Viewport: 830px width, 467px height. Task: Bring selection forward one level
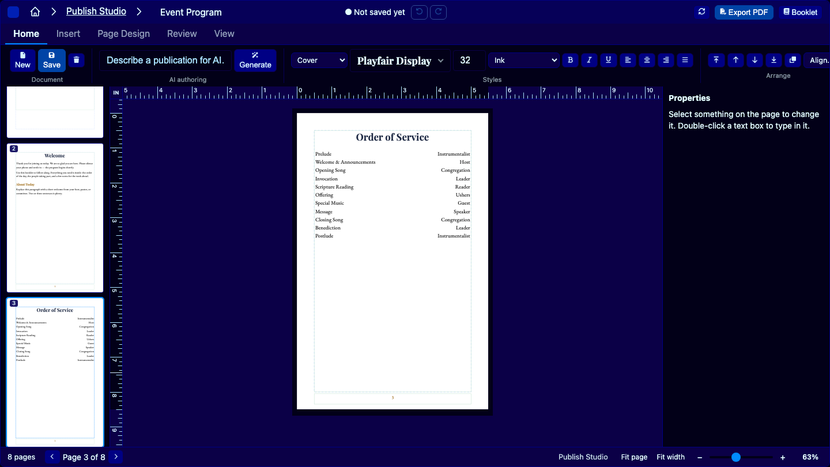[735, 60]
